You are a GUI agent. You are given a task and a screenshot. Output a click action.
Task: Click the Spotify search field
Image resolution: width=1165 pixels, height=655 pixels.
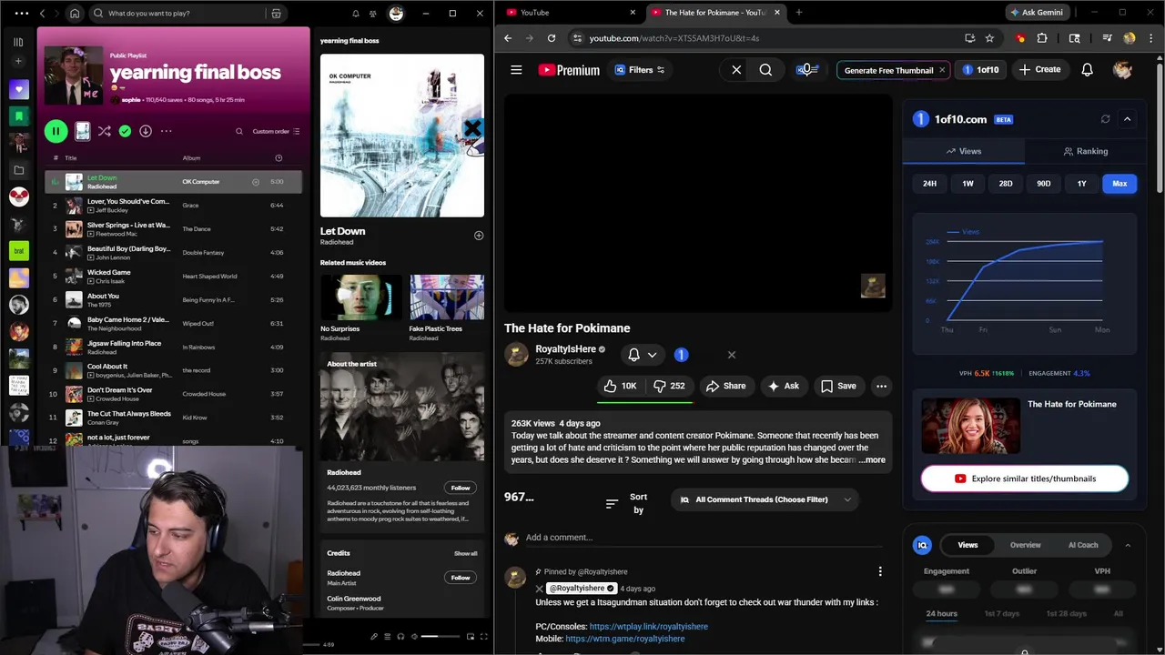click(187, 14)
